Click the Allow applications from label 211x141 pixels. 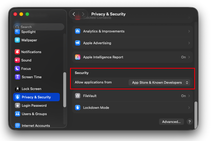coord(93,82)
